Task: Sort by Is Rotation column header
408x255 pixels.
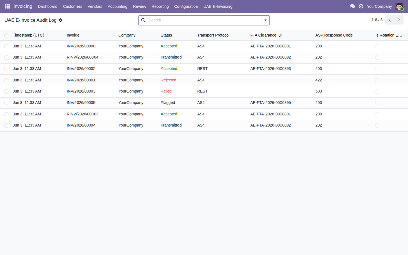Action: 389,35
